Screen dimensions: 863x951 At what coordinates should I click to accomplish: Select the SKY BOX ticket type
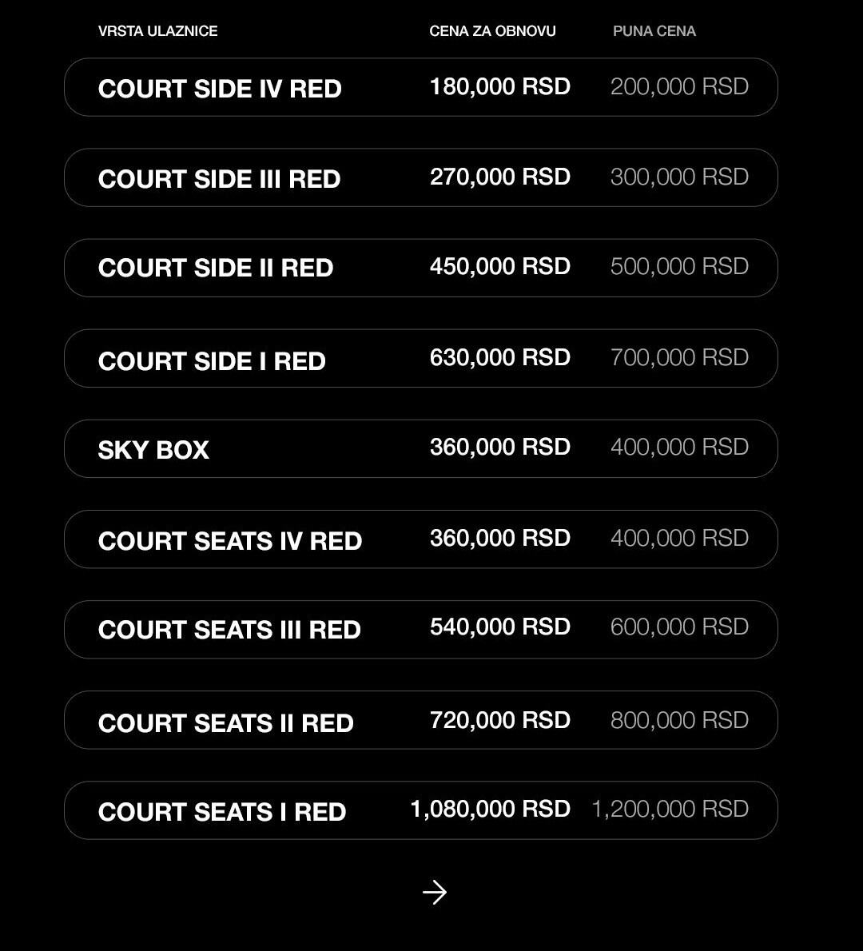(x=421, y=449)
